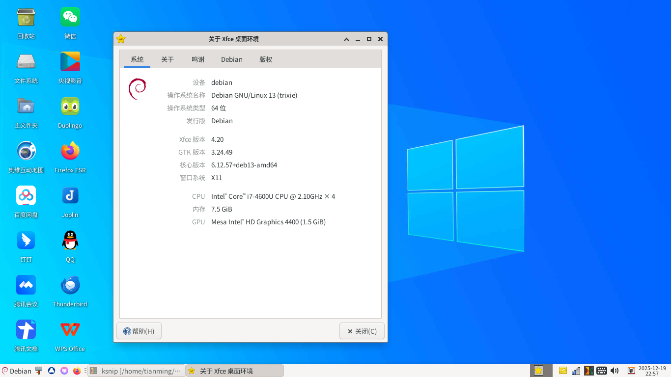
Task: Select the Firefox ESR desktop shortcut
Action: coord(70,151)
